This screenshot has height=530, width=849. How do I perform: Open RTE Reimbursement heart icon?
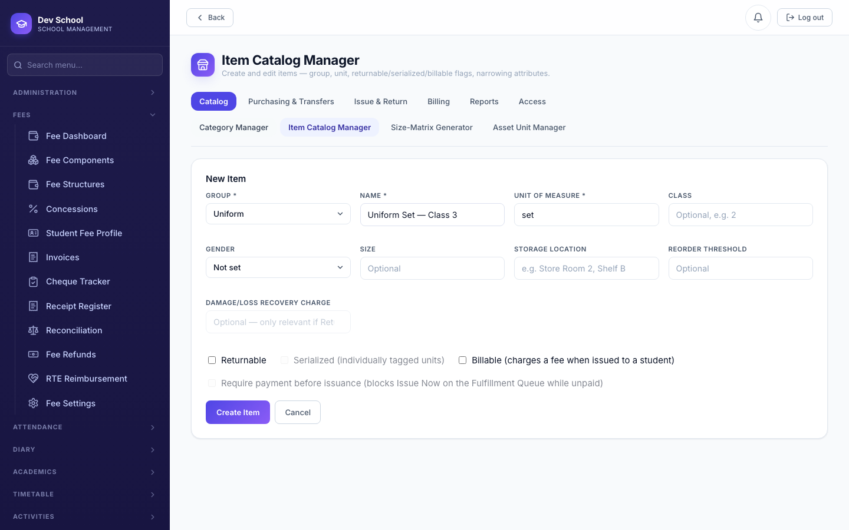coord(34,379)
